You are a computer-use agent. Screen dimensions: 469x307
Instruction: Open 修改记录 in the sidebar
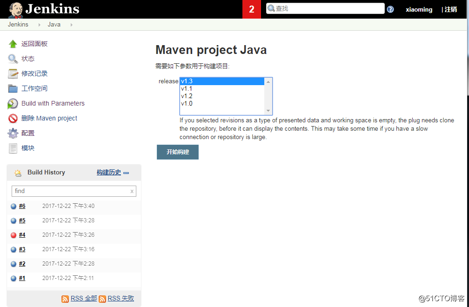tap(34, 73)
